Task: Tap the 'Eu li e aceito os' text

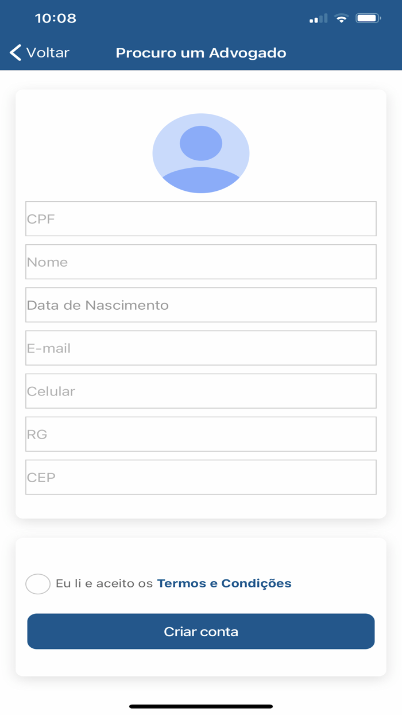Action: click(x=104, y=583)
